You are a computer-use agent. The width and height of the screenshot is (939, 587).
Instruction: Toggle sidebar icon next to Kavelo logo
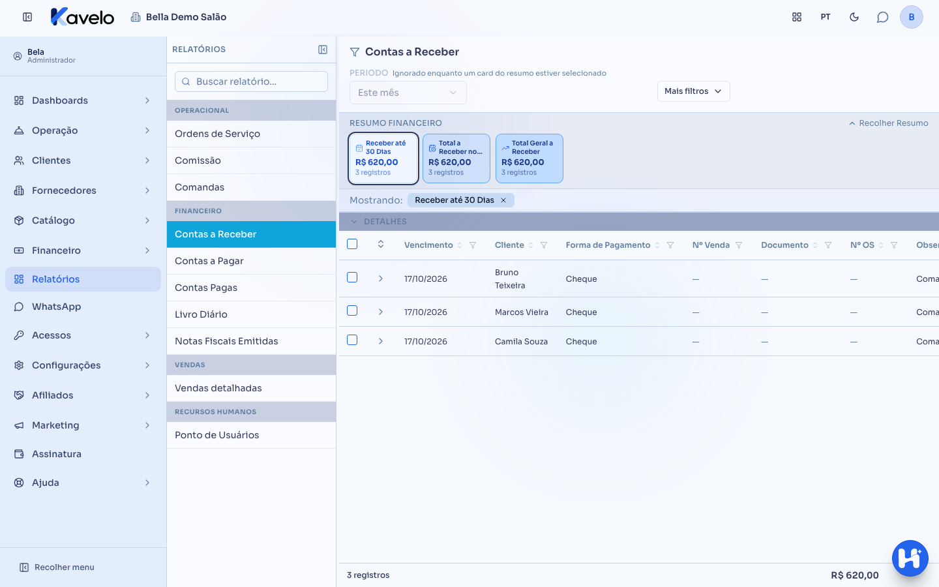[27, 17]
